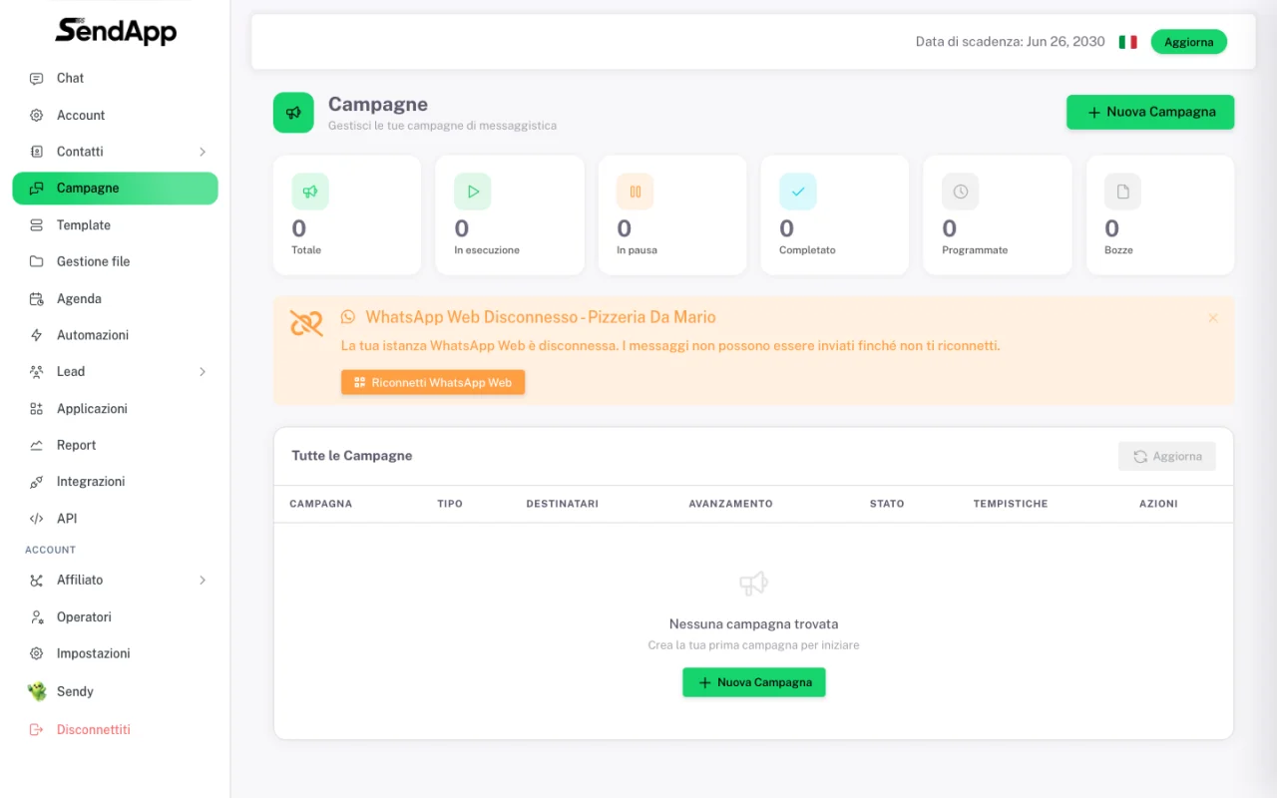Select the Campagne menu item

(115, 189)
